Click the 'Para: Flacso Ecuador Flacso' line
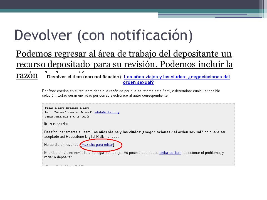267x200 pixels. (67, 108)
